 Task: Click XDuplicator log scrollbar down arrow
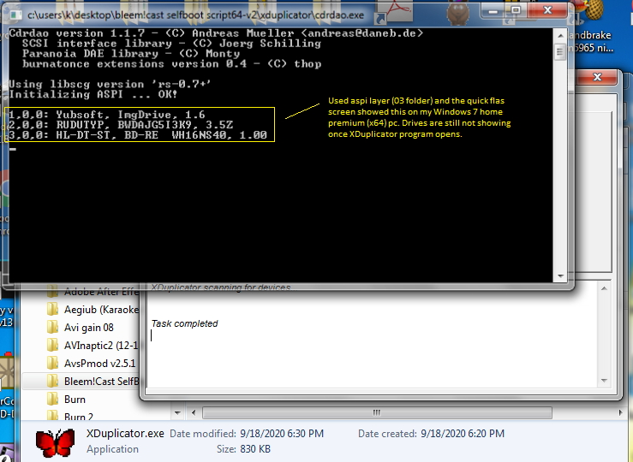click(x=604, y=380)
